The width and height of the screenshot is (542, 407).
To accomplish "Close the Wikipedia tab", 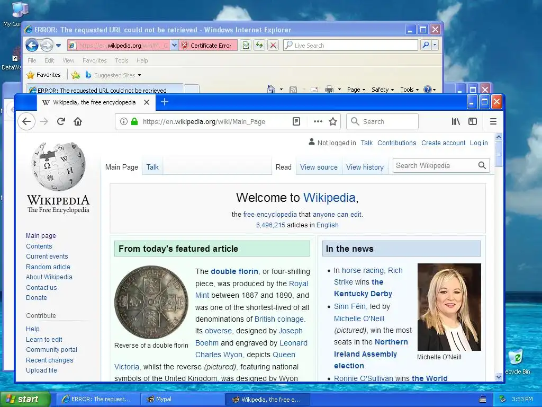I will [x=147, y=102].
